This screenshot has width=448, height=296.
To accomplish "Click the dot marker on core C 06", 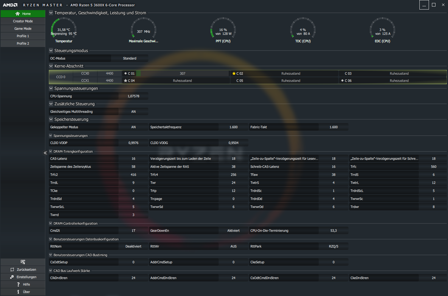I will (342, 81).
